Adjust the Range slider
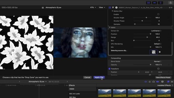174x98 pixels. (x=147, y=37)
